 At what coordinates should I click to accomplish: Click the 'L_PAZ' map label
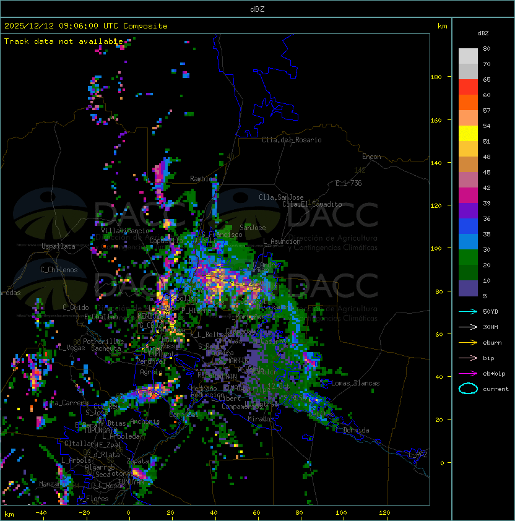[x=418, y=455]
